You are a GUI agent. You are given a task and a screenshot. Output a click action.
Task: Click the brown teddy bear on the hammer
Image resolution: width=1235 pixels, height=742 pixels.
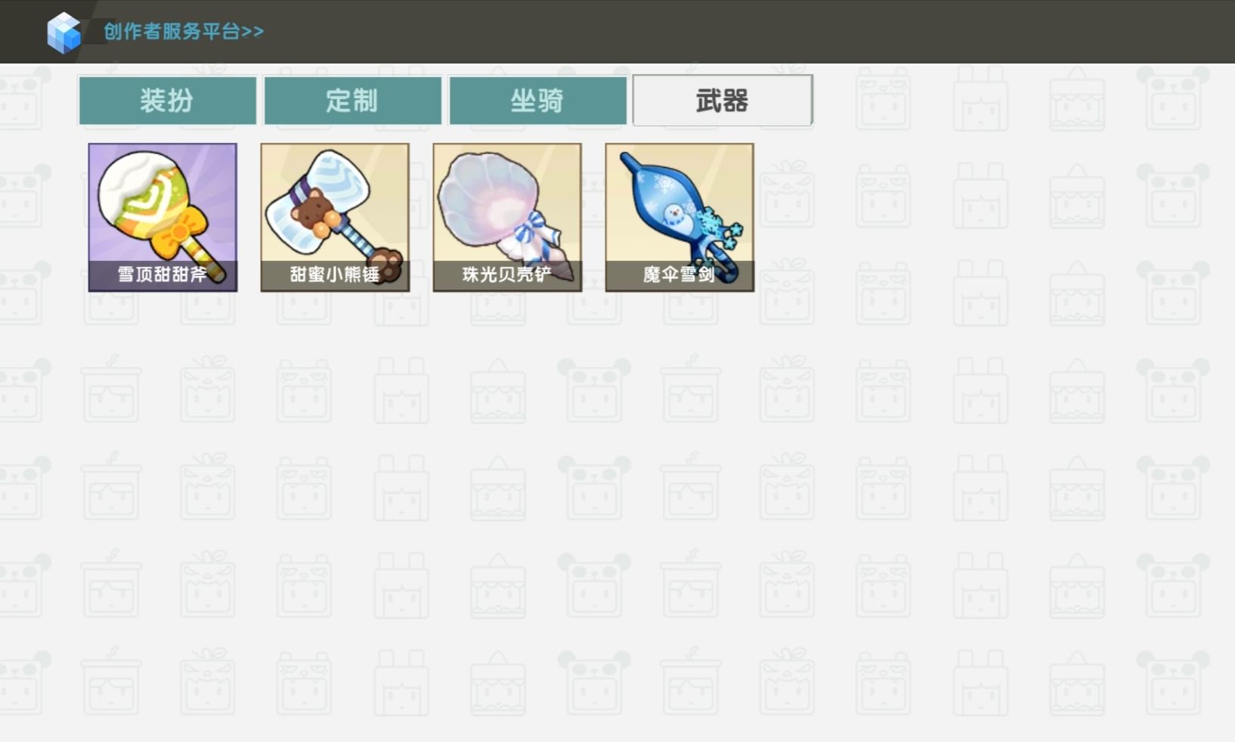(314, 212)
